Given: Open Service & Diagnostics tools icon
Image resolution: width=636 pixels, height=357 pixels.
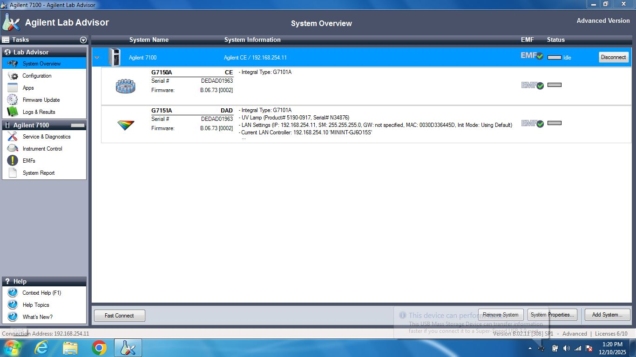Looking at the screenshot, I should coord(13,137).
